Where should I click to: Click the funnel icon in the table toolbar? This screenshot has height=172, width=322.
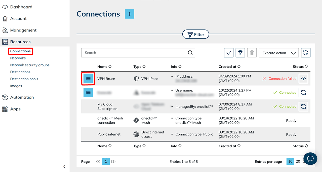240,53
